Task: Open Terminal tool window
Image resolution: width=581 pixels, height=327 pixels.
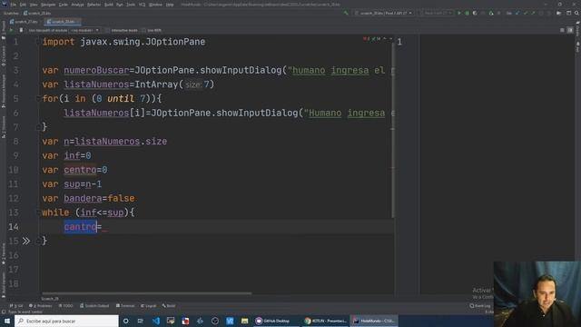Action: coord(125,306)
